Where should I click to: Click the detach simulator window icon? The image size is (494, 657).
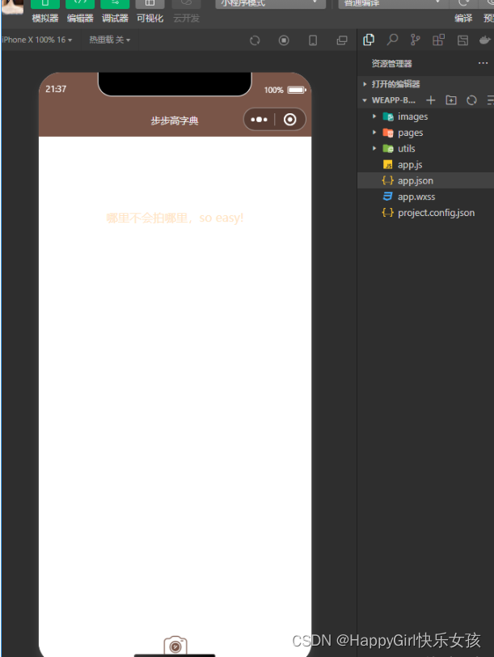coord(342,40)
